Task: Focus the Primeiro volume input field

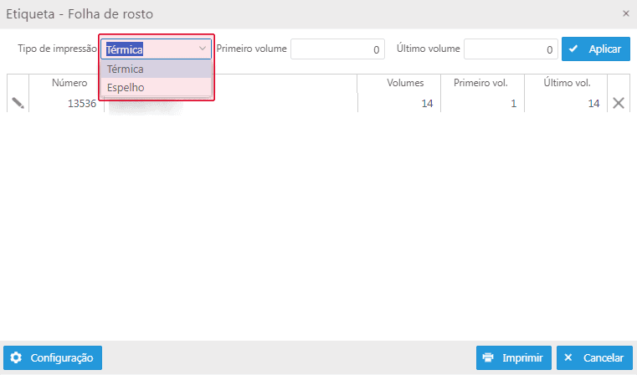Action: (x=337, y=49)
